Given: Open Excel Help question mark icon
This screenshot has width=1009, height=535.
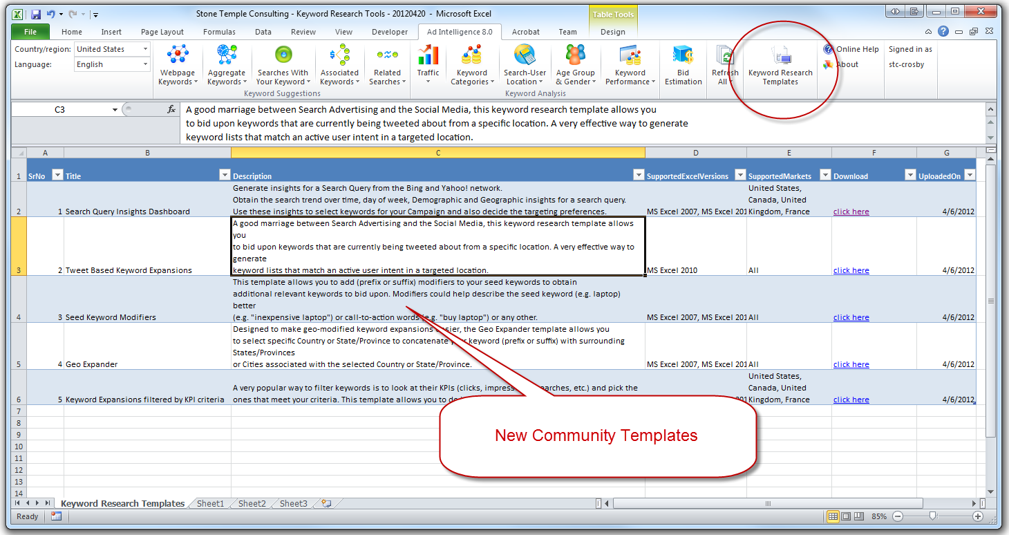Looking at the screenshot, I should pos(943,31).
